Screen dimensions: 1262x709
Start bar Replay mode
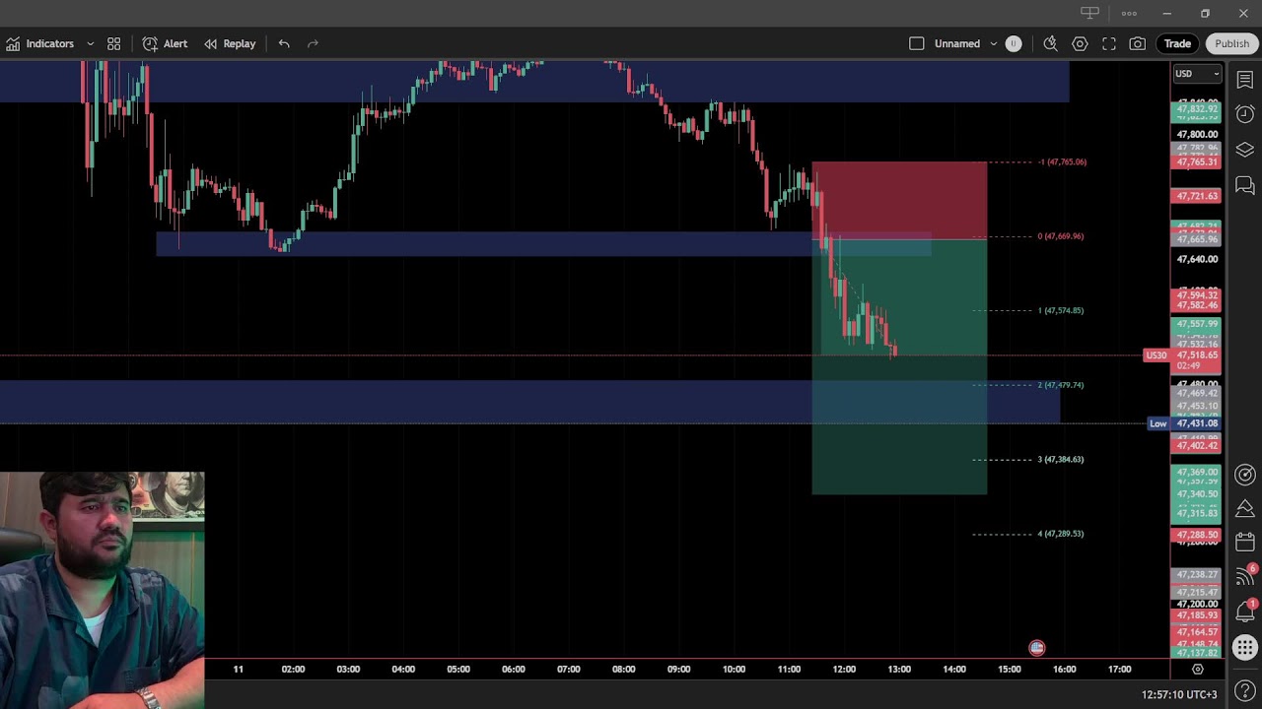[230, 43]
